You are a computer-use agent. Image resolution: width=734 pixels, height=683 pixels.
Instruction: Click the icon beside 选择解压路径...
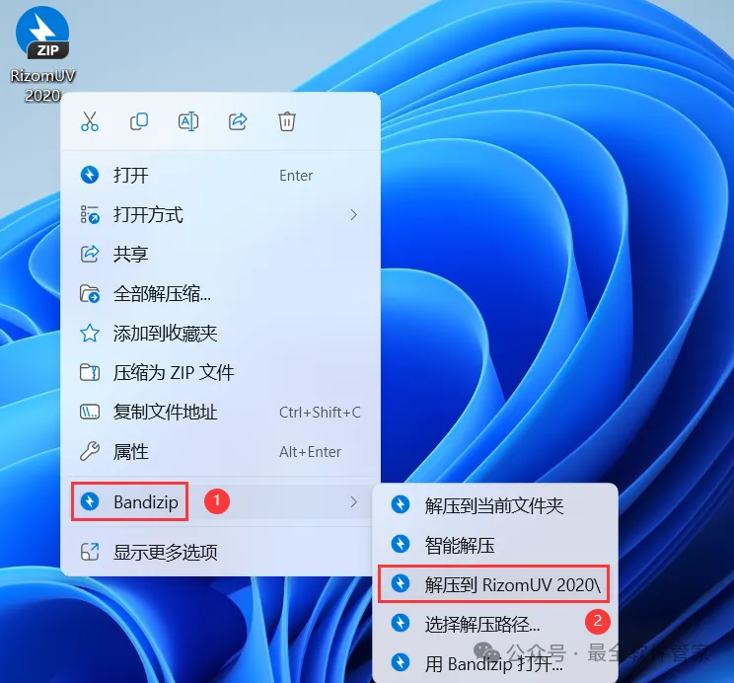pyautogui.click(x=401, y=623)
